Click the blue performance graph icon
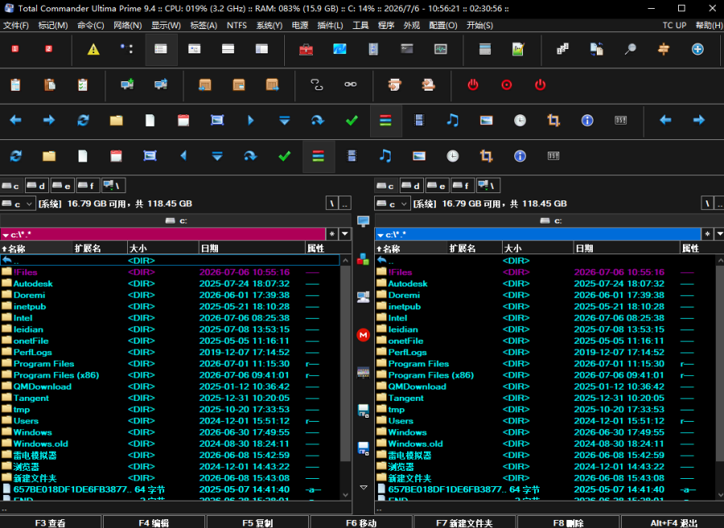Viewport: 724px width, 528px height. click(339, 49)
